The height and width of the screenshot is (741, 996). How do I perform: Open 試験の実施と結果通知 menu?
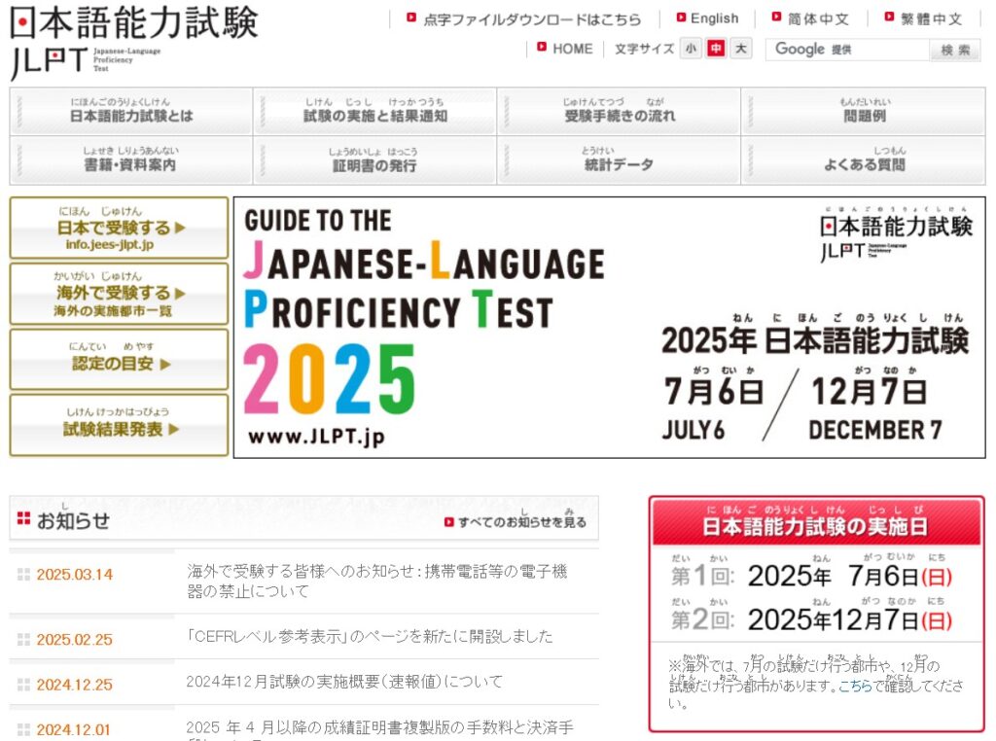tap(374, 111)
